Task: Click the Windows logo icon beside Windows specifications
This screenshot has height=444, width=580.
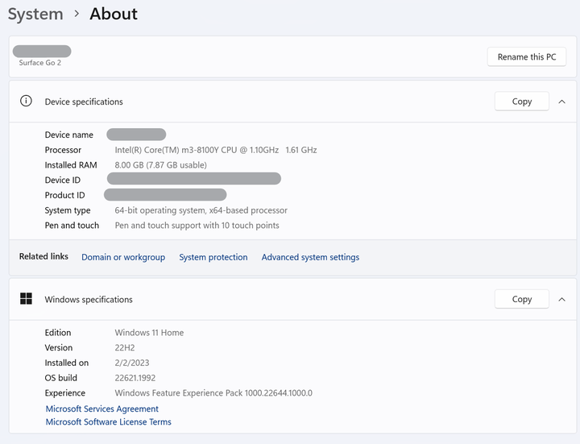Action: [26, 299]
